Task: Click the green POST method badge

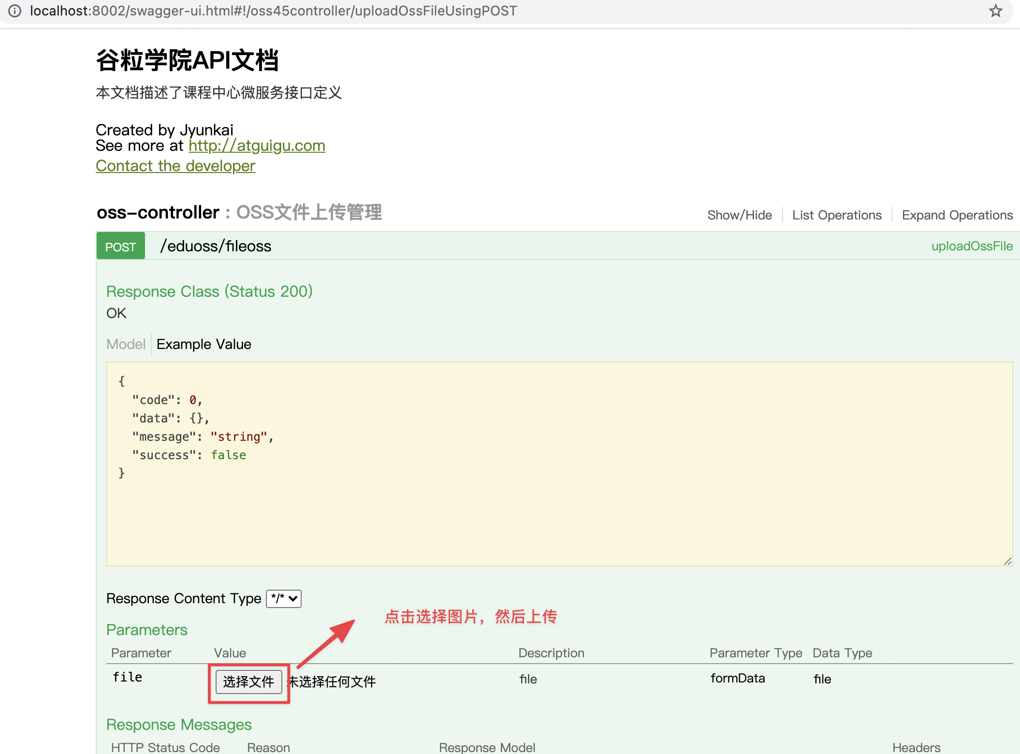Action: [120, 246]
